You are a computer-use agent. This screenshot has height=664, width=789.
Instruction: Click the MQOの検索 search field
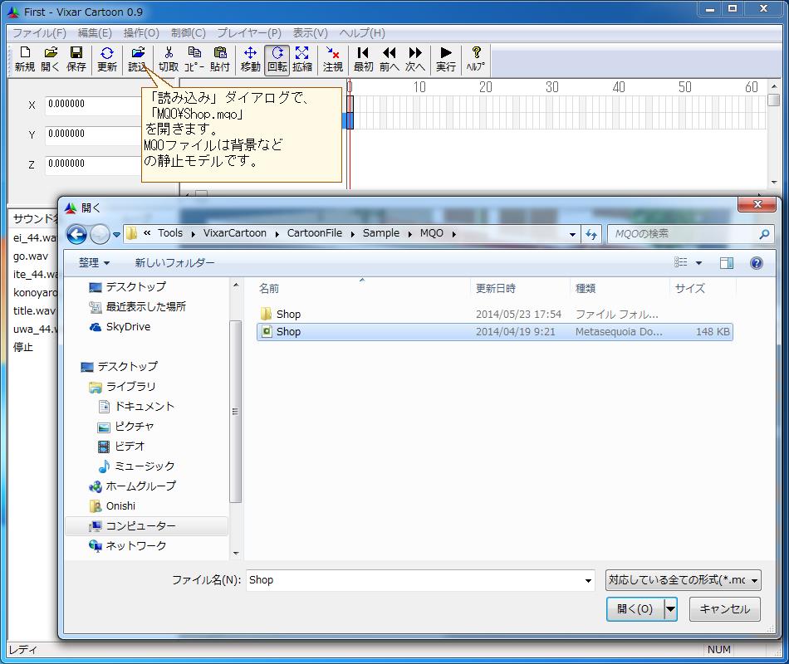click(683, 234)
